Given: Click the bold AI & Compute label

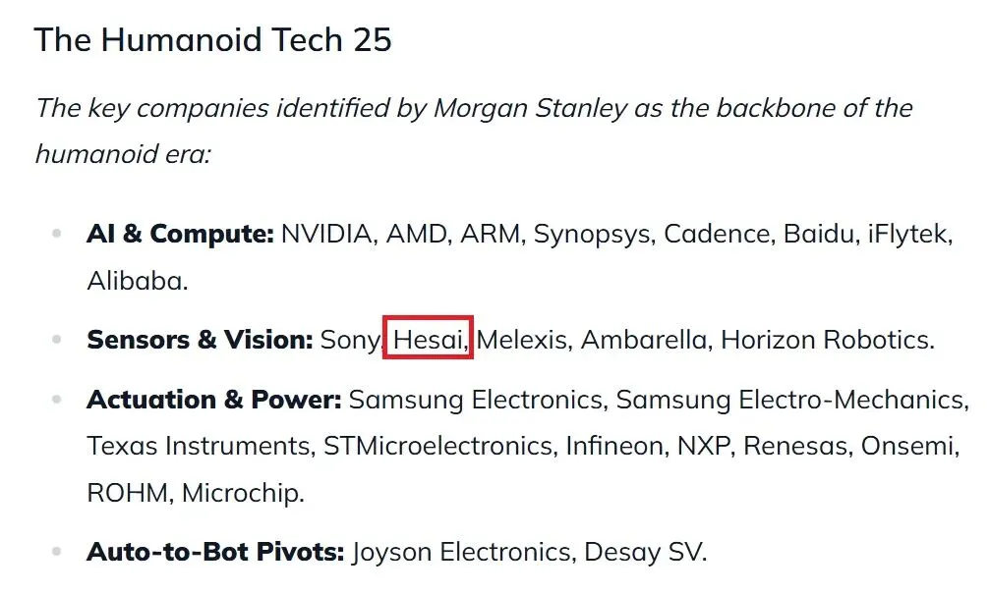Looking at the screenshot, I should pos(180,235).
